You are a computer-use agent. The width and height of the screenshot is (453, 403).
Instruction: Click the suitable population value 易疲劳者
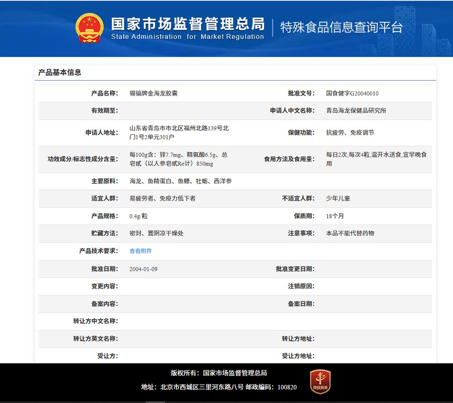click(162, 198)
